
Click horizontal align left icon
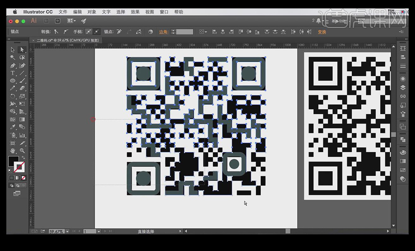(x=214, y=32)
